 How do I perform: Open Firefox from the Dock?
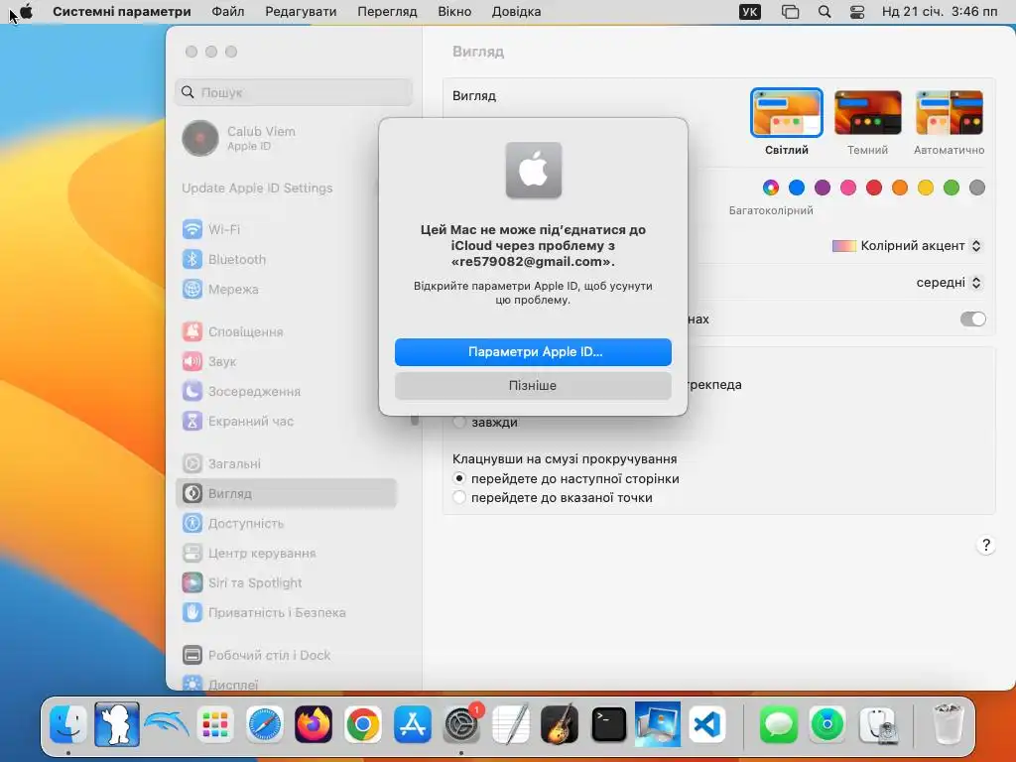(314, 723)
